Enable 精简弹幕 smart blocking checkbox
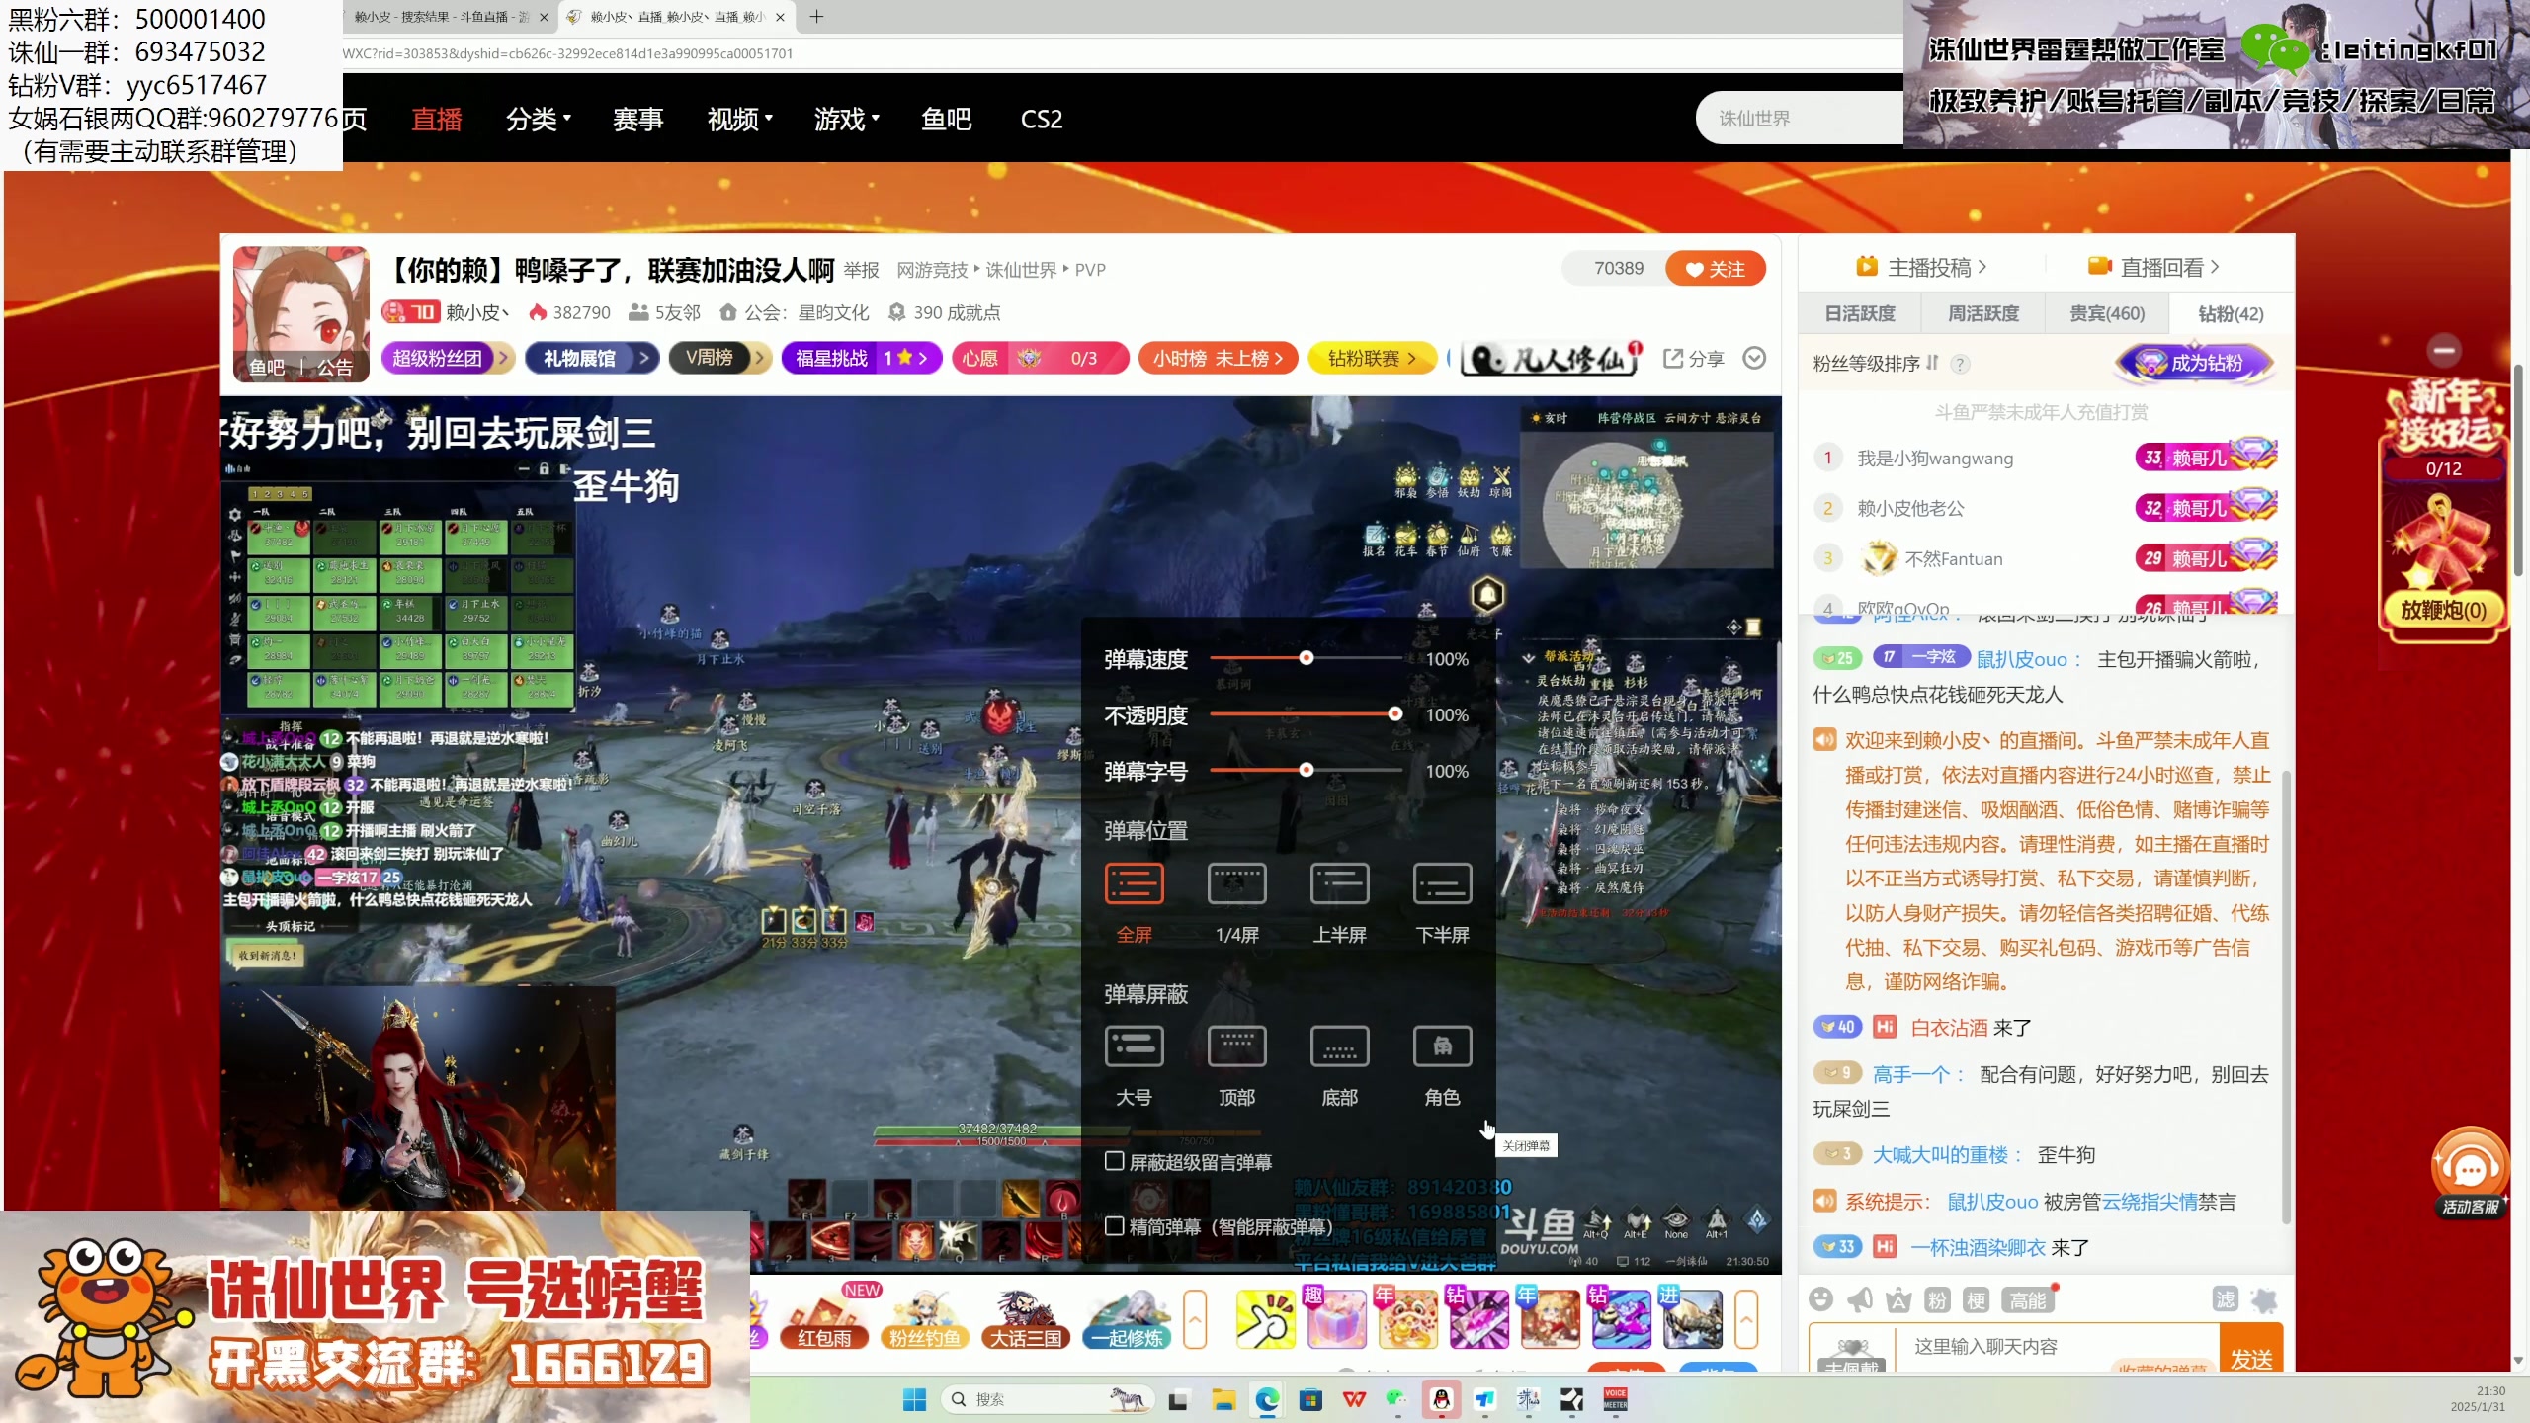The image size is (2530, 1423). 1115,1226
